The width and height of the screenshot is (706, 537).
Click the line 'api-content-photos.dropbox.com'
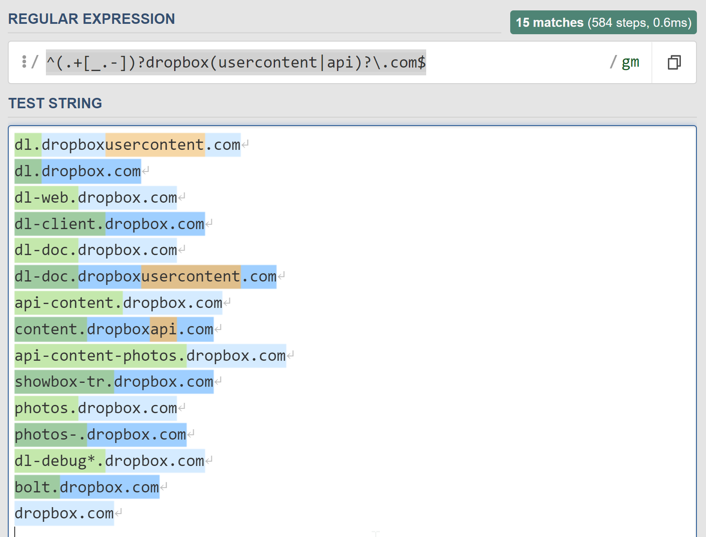150,356
